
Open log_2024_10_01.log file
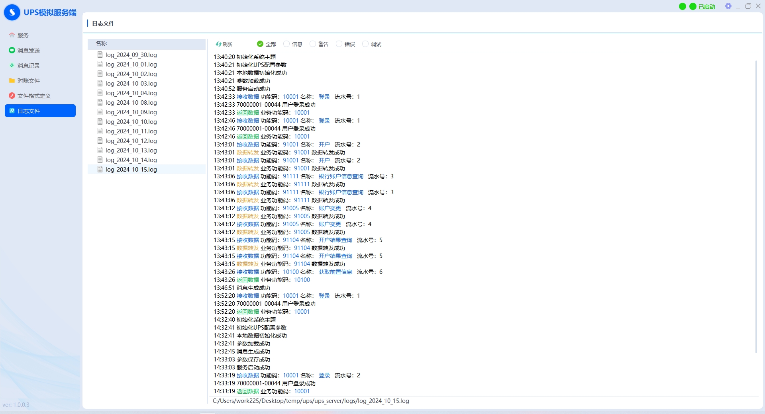click(x=147, y=64)
